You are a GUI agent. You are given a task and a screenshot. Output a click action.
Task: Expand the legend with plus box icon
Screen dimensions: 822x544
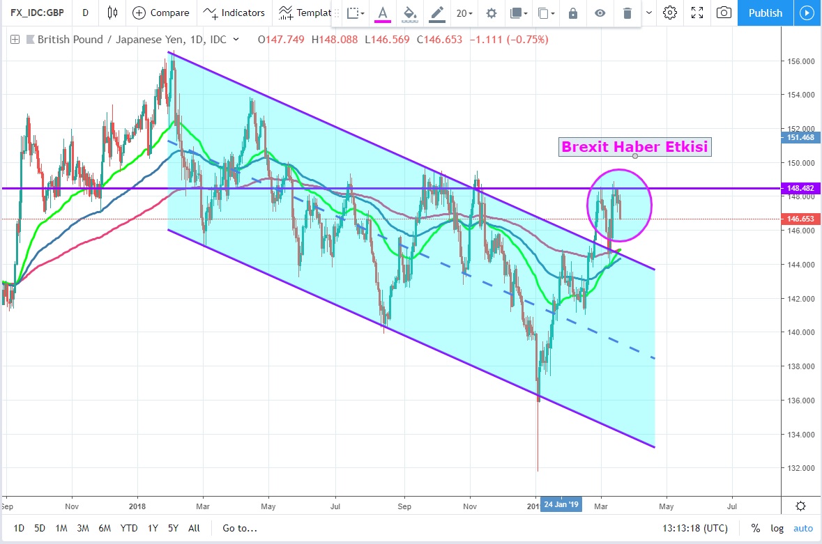tap(15, 39)
